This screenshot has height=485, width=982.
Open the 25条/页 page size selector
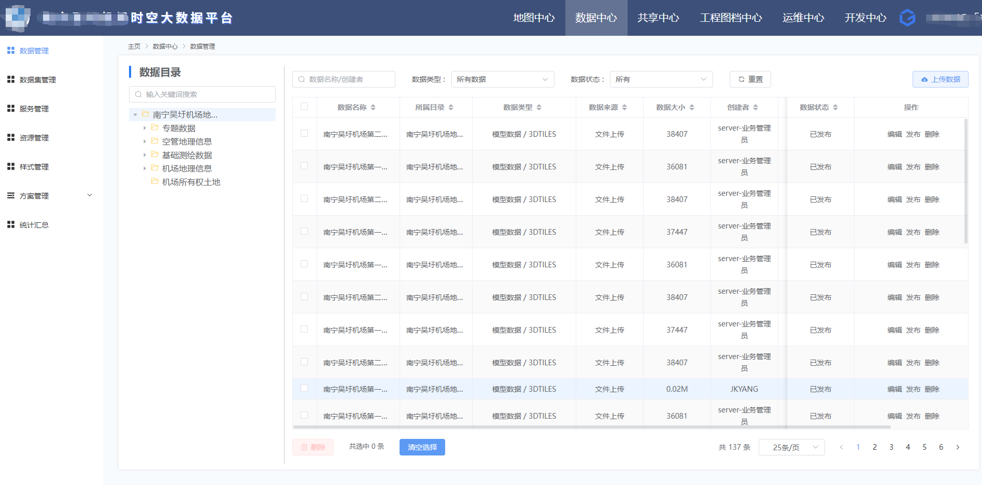(791, 447)
